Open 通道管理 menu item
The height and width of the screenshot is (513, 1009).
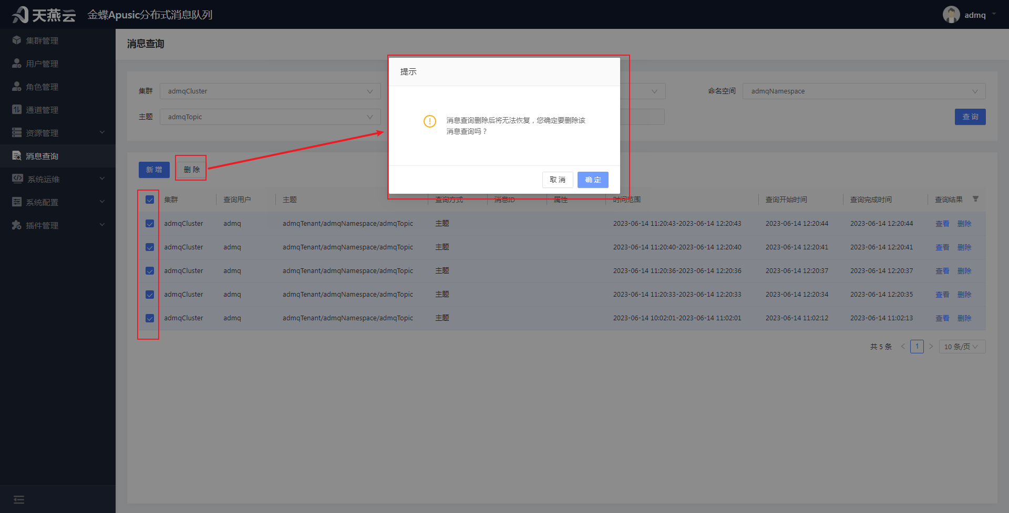(58, 110)
